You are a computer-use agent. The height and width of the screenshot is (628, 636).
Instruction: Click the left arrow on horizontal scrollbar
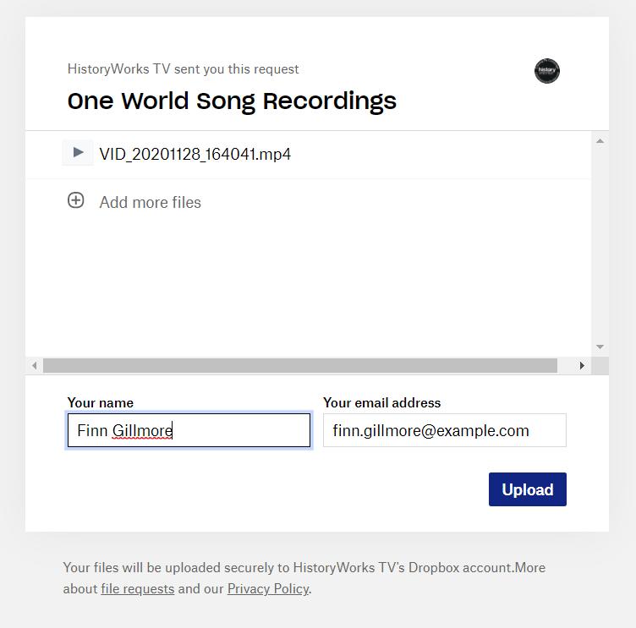coord(35,366)
